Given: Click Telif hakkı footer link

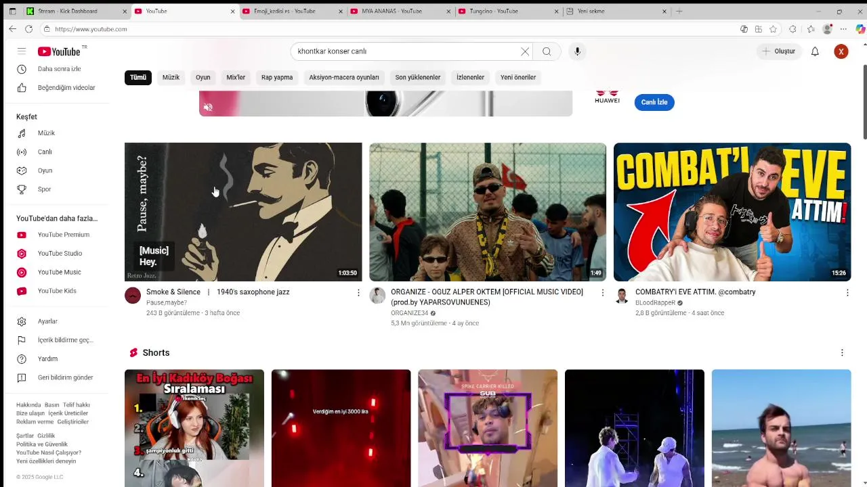Looking at the screenshot, I should point(77,405).
